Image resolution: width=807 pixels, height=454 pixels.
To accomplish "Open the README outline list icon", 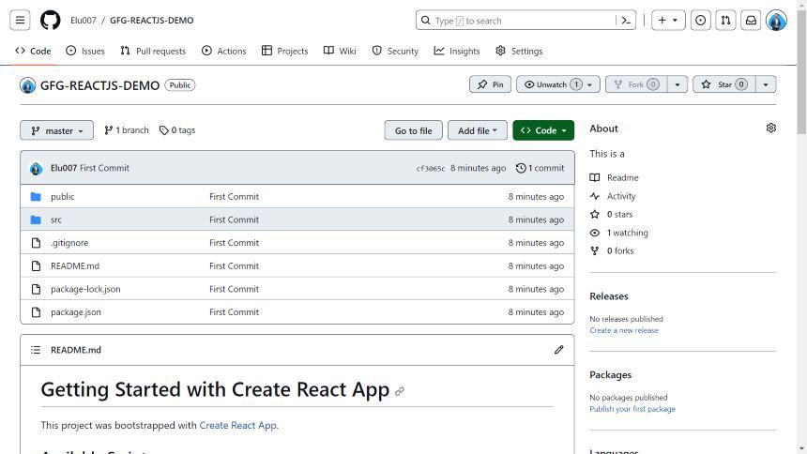I will (x=36, y=350).
